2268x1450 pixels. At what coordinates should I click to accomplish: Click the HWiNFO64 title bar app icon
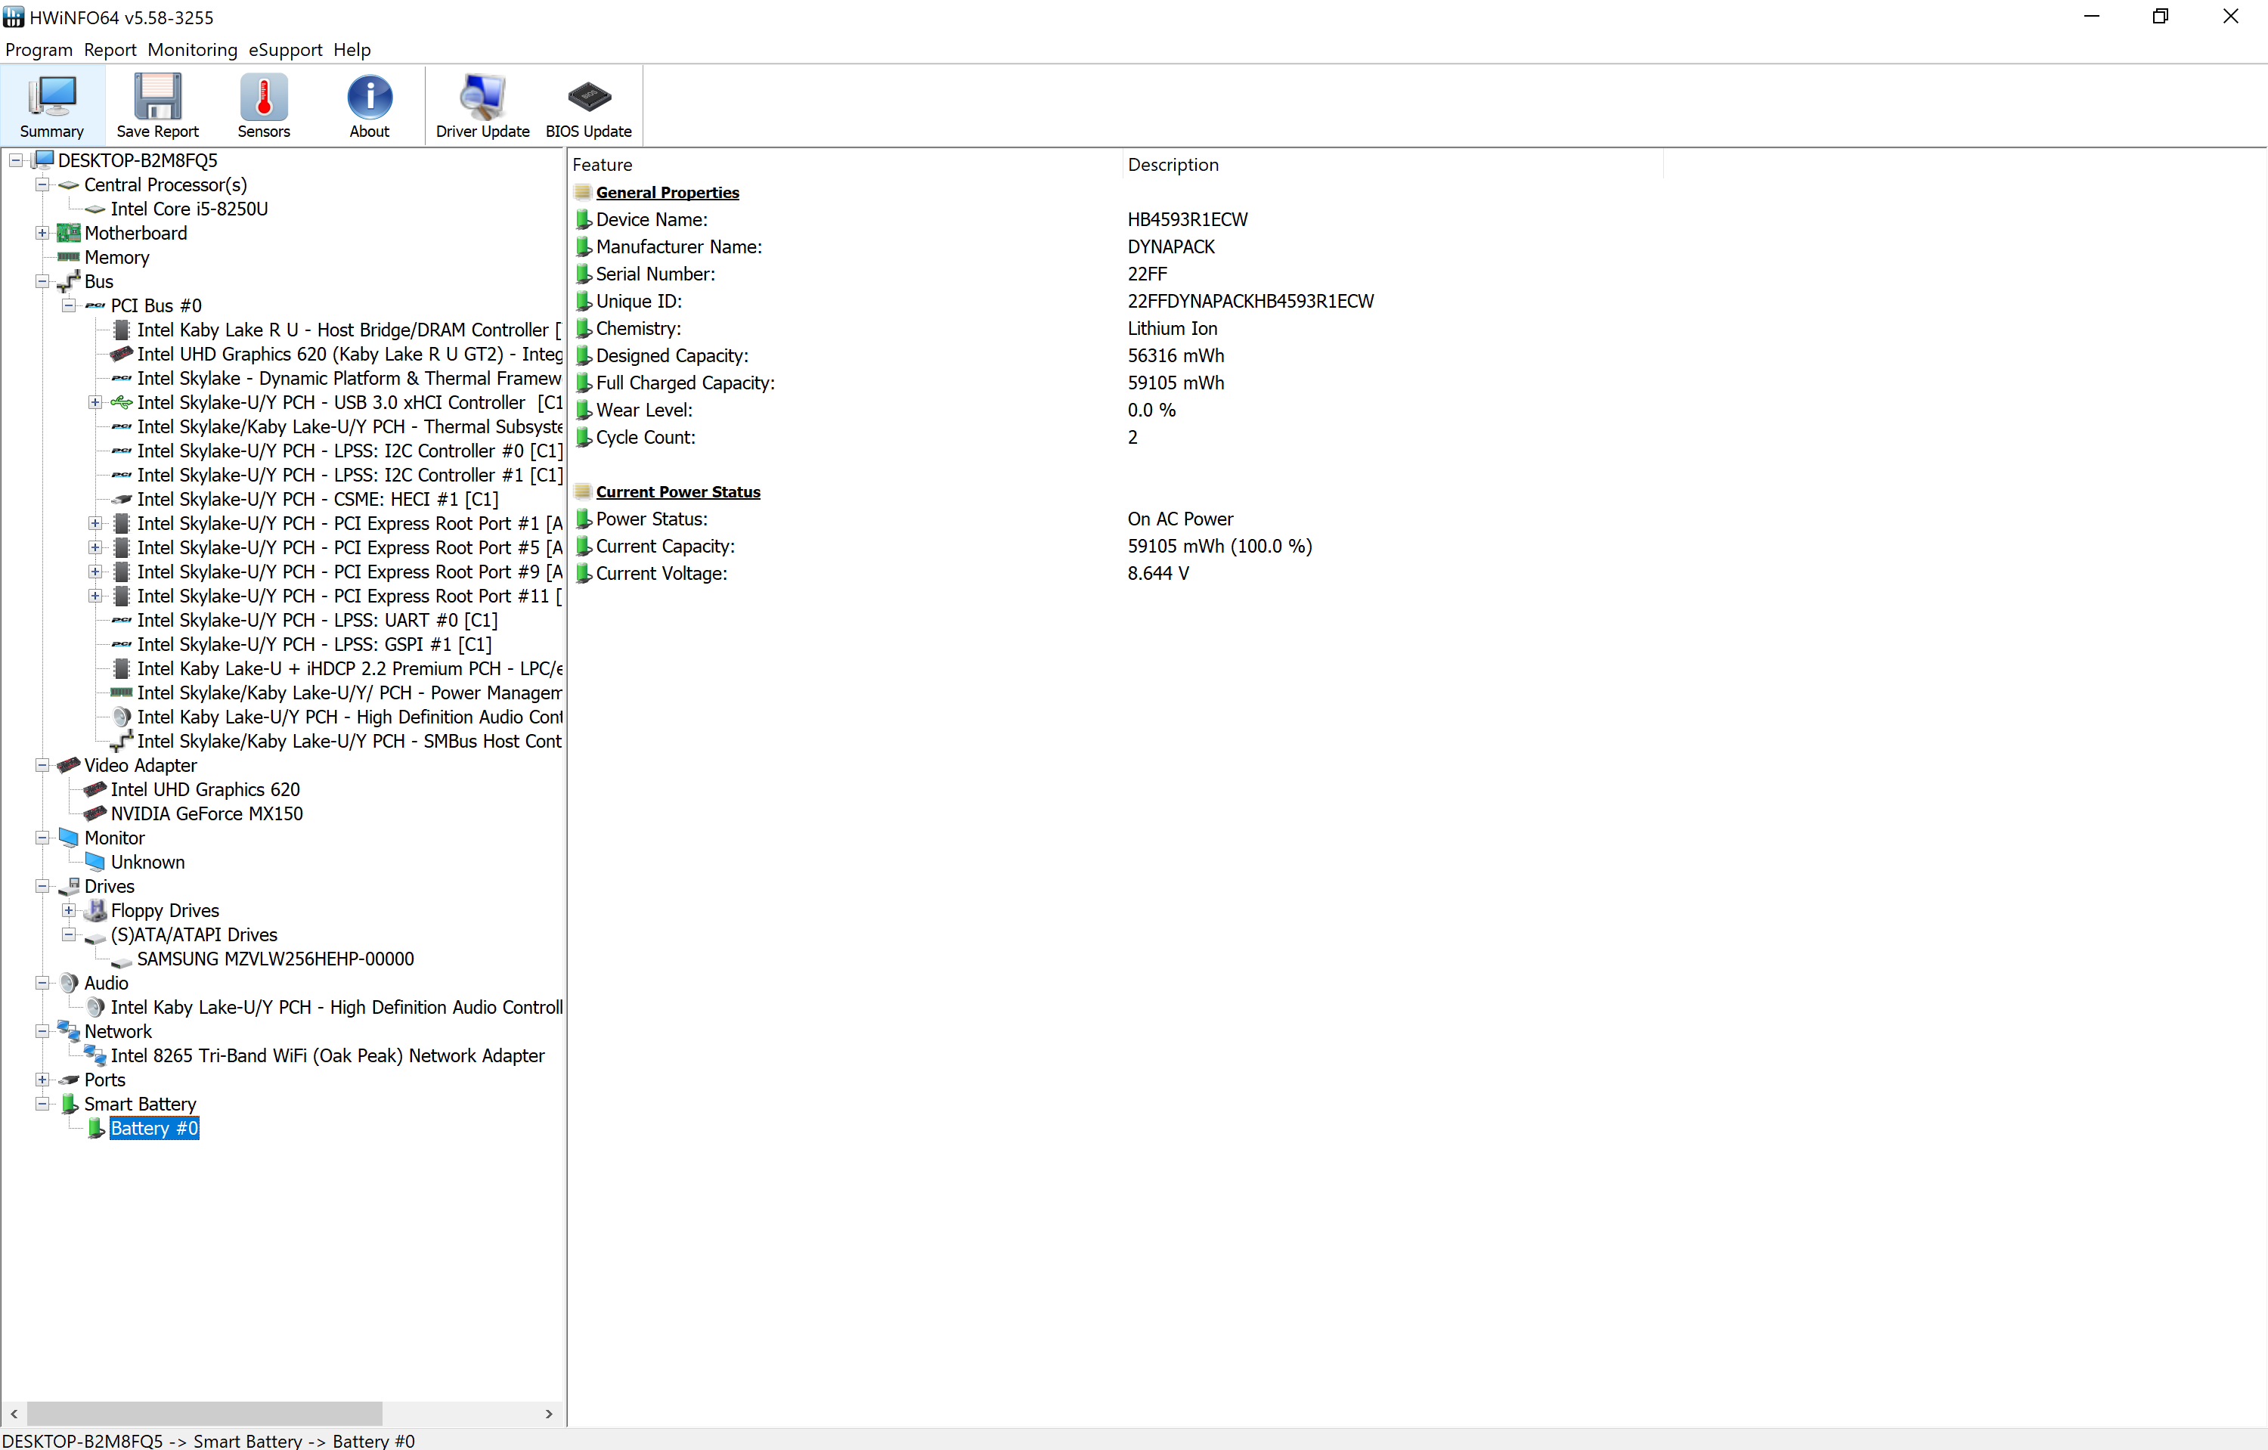13,17
